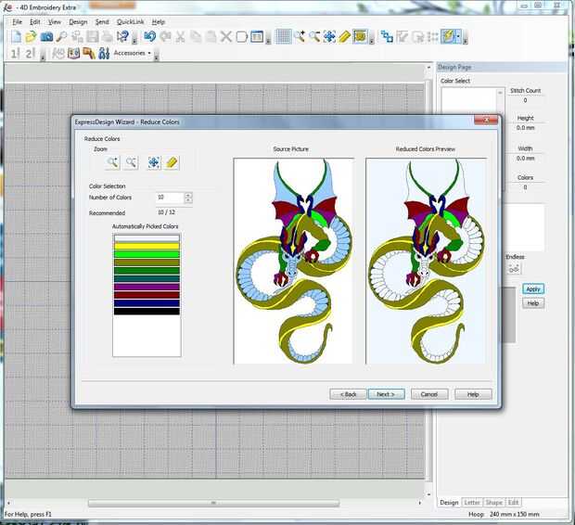Click the New file icon in the main toolbar
The height and width of the screenshot is (525, 575).
click(16, 36)
